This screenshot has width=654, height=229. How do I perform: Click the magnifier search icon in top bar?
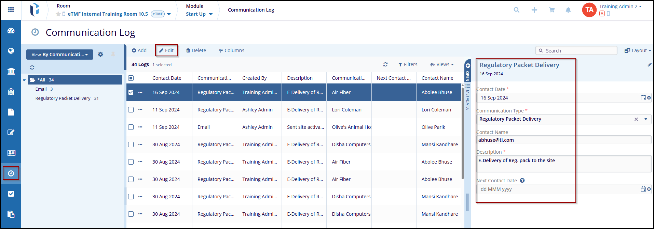(516, 10)
